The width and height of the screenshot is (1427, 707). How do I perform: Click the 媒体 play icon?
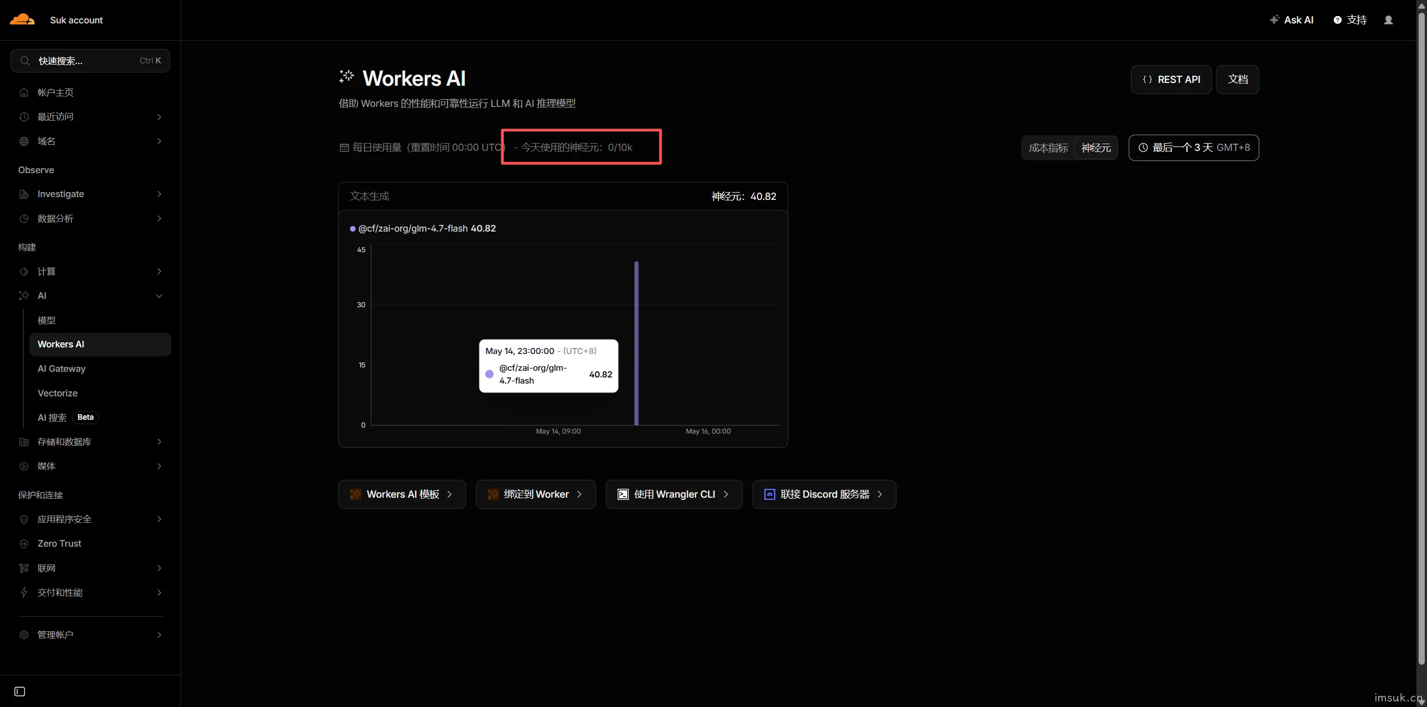(x=24, y=467)
